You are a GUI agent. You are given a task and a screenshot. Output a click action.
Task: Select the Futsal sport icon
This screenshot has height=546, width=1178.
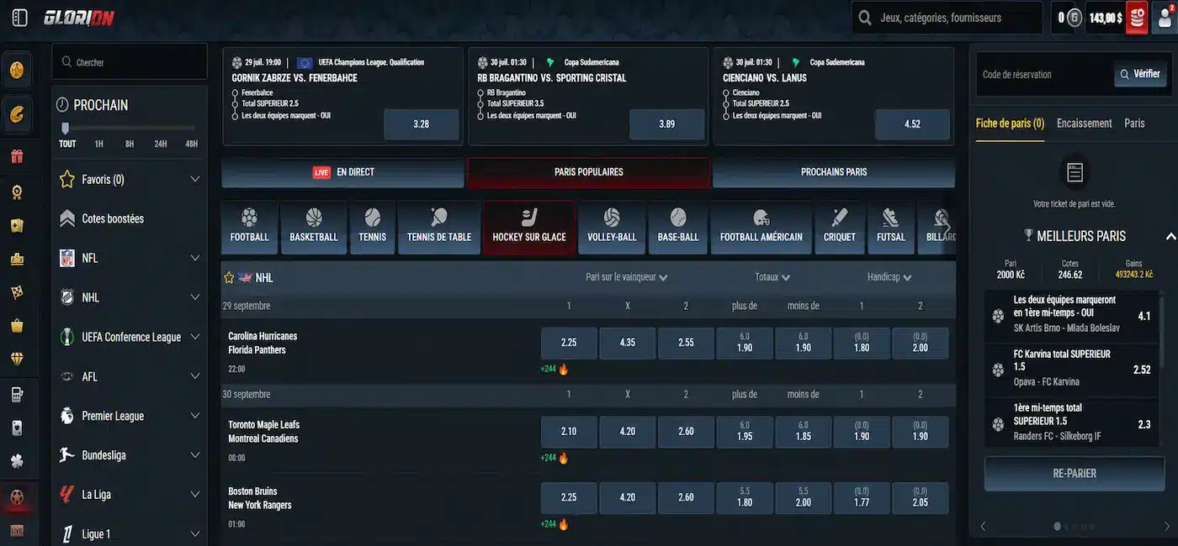[x=891, y=227]
